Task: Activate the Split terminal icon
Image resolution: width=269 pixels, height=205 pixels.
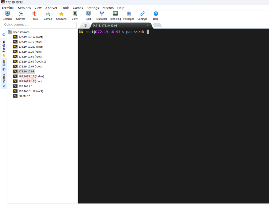Action: (x=88, y=16)
